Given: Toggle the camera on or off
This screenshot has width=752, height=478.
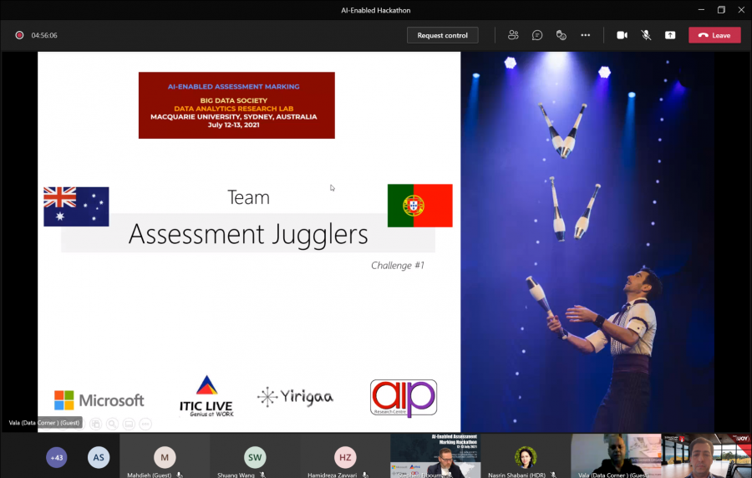Looking at the screenshot, I should point(622,35).
